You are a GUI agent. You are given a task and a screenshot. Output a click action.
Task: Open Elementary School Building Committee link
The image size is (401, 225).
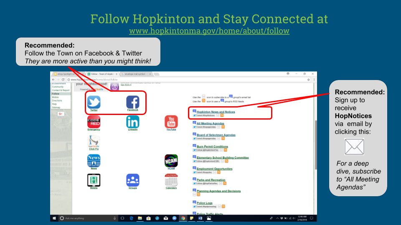coord(223,157)
